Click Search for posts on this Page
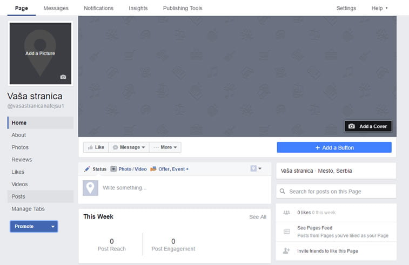 (336, 191)
